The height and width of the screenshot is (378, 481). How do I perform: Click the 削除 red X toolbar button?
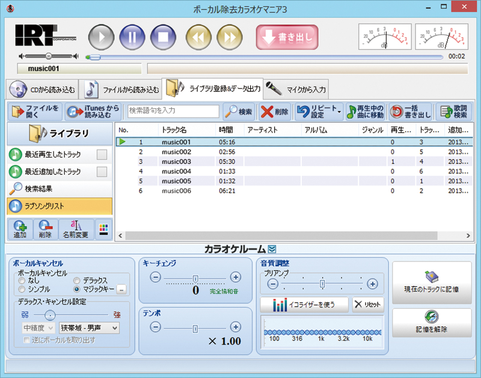pos(274,112)
